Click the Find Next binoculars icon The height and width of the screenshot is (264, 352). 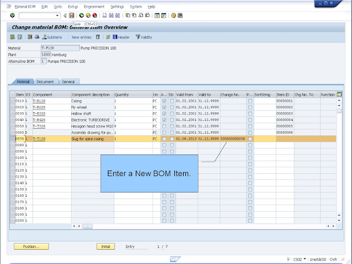[117, 15]
